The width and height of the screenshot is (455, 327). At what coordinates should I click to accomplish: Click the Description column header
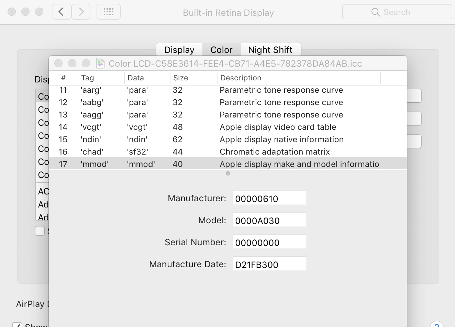[298, 78]
